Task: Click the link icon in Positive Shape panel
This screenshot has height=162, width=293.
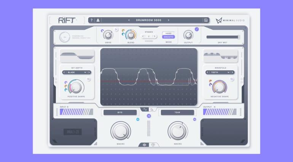Action: 88,79
